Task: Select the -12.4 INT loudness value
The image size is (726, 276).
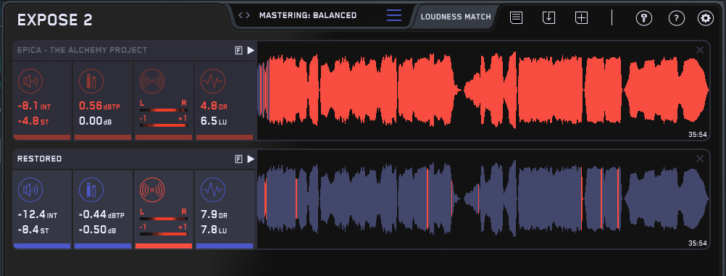Action: click(37, 215)
